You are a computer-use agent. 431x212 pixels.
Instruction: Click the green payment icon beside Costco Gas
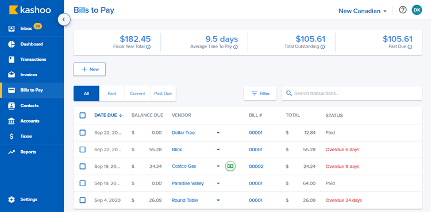[x=230, y=166]
